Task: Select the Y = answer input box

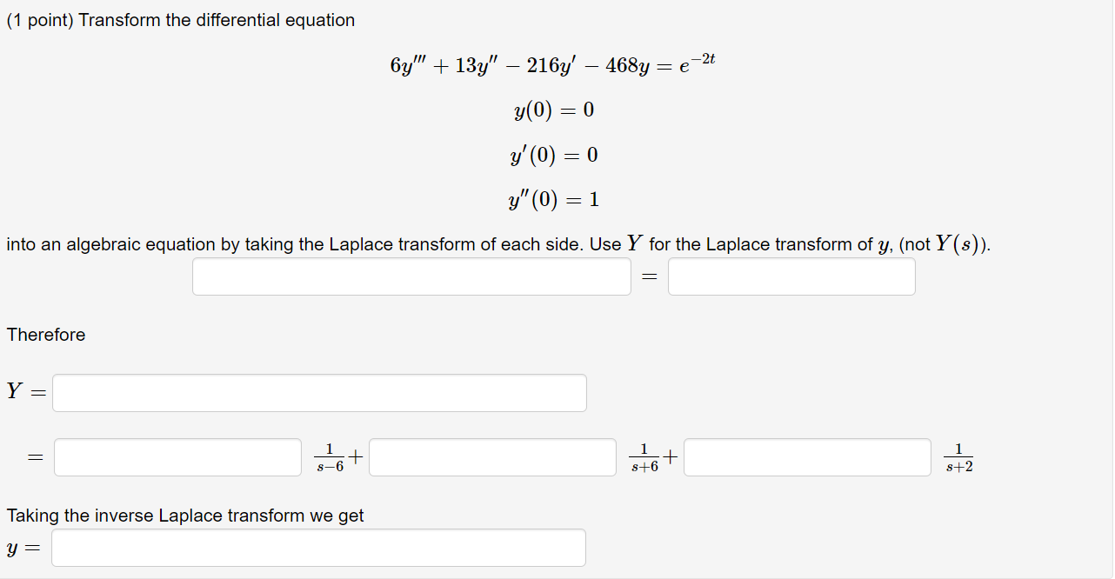Action: (x=319, y=392)
